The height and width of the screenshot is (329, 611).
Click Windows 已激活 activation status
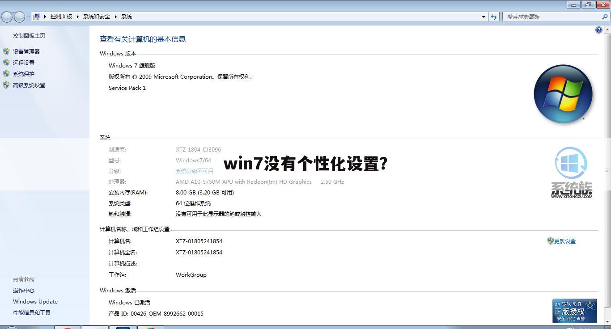129,303
